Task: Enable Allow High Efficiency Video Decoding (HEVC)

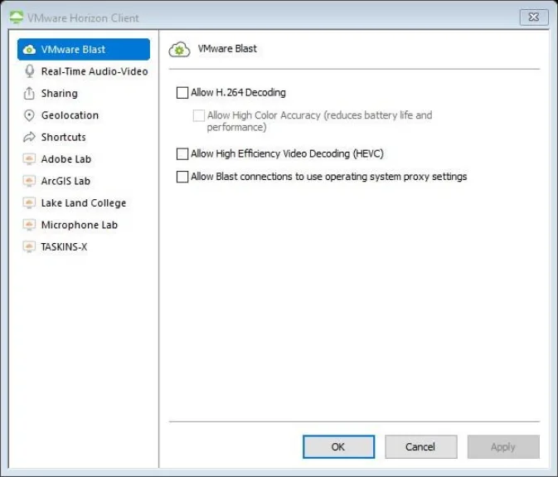Action: click(182, 154)
